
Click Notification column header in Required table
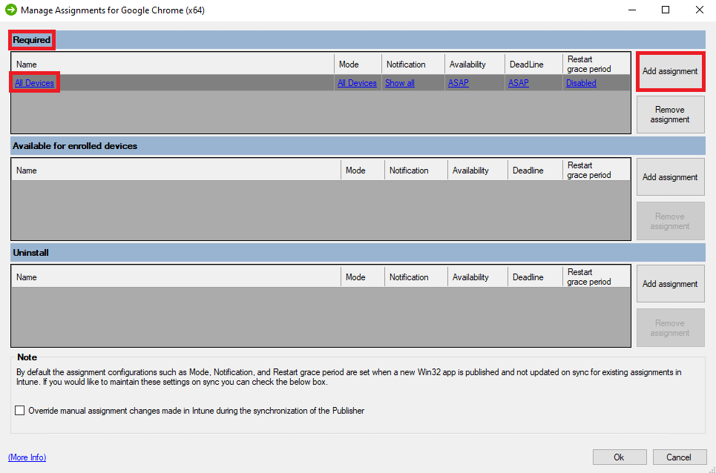tap(413, 64)
